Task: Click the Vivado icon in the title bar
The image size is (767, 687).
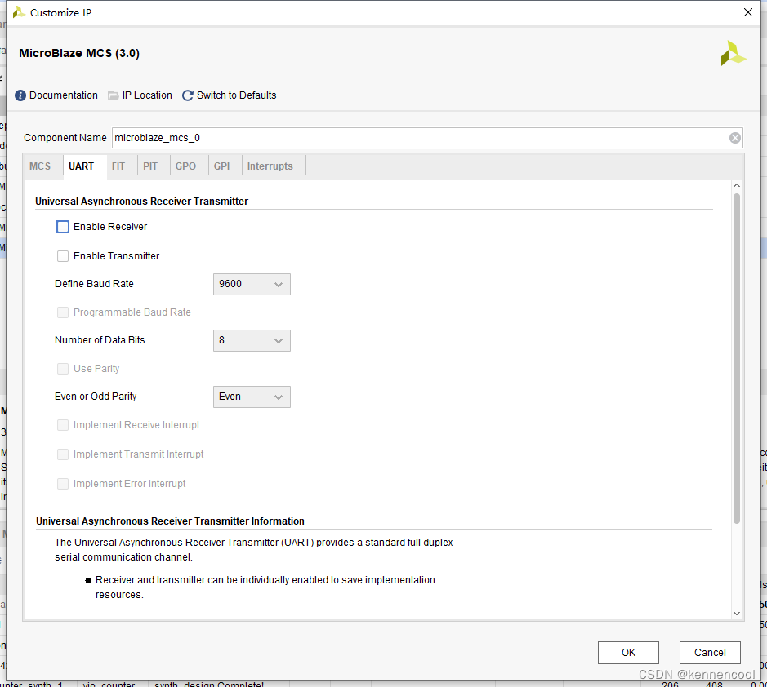Action: [19, 12]
